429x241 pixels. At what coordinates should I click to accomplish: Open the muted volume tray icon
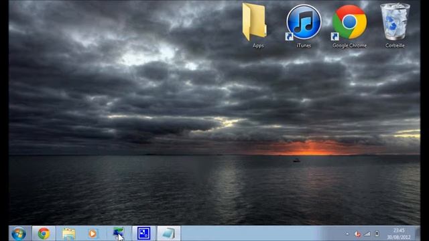(x=357, y=234)
